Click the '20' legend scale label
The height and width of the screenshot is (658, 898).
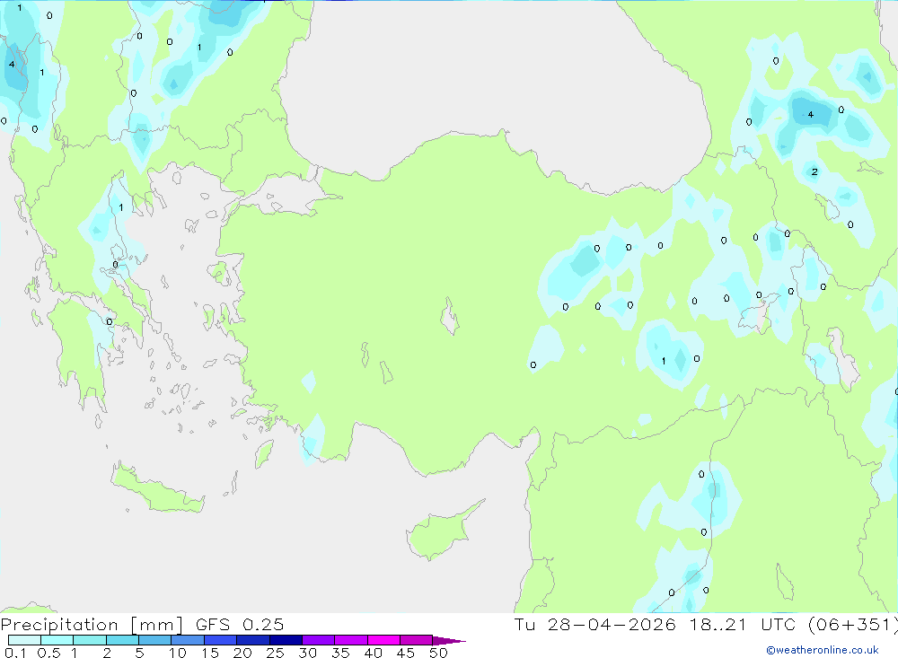coord(242,653)
